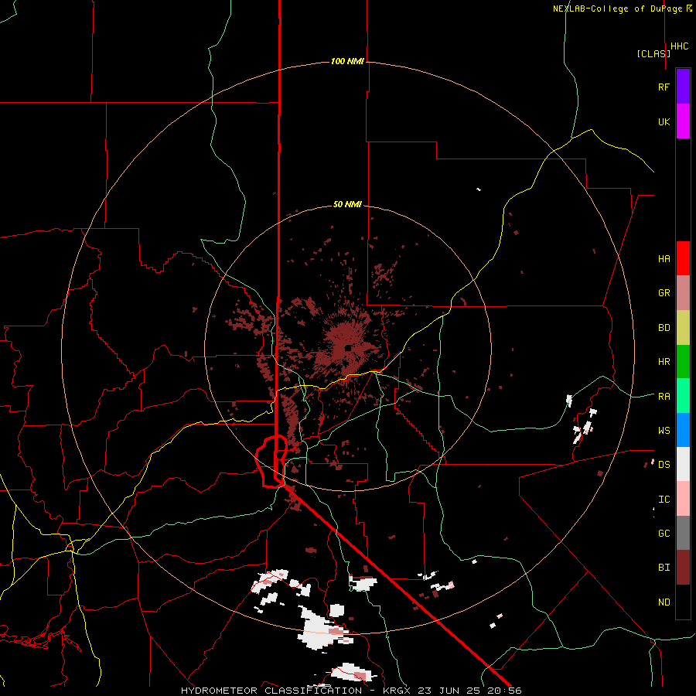The width and height of the screenshot is (696, 696).
Task: Click the radar site center in the echo
Action: (348, 348)
